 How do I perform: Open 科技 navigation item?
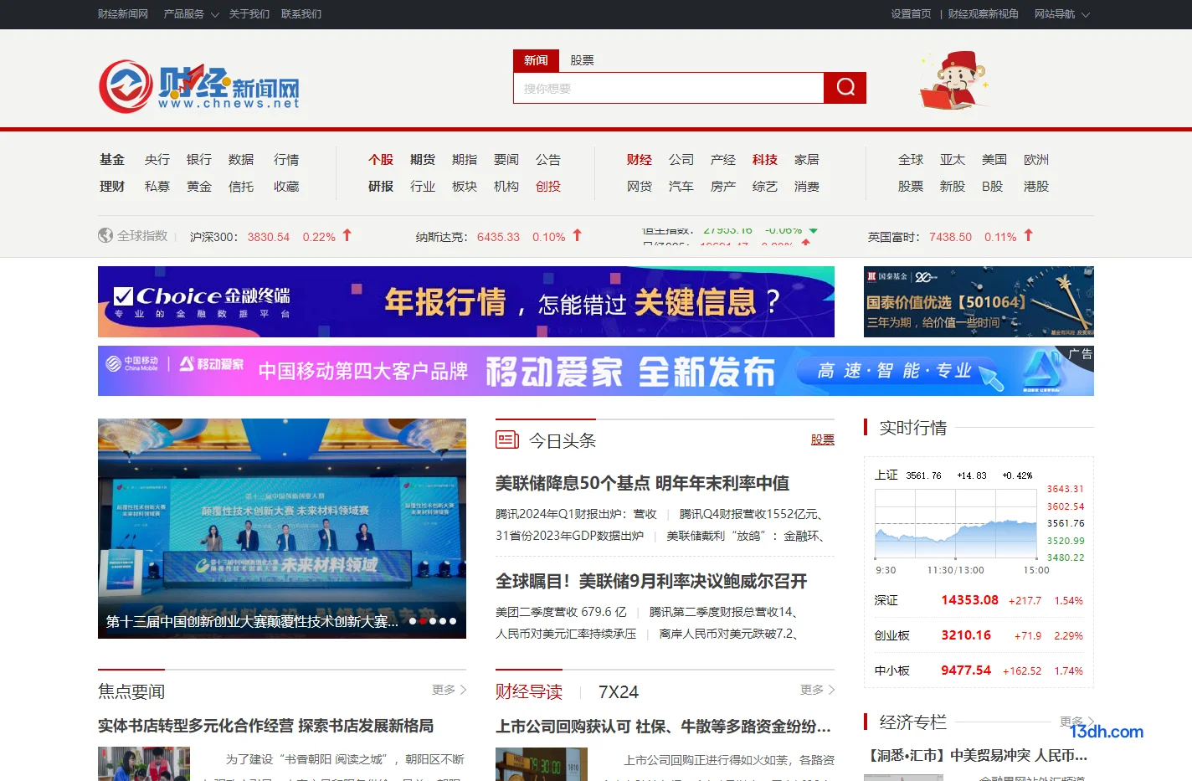[765, 159]
